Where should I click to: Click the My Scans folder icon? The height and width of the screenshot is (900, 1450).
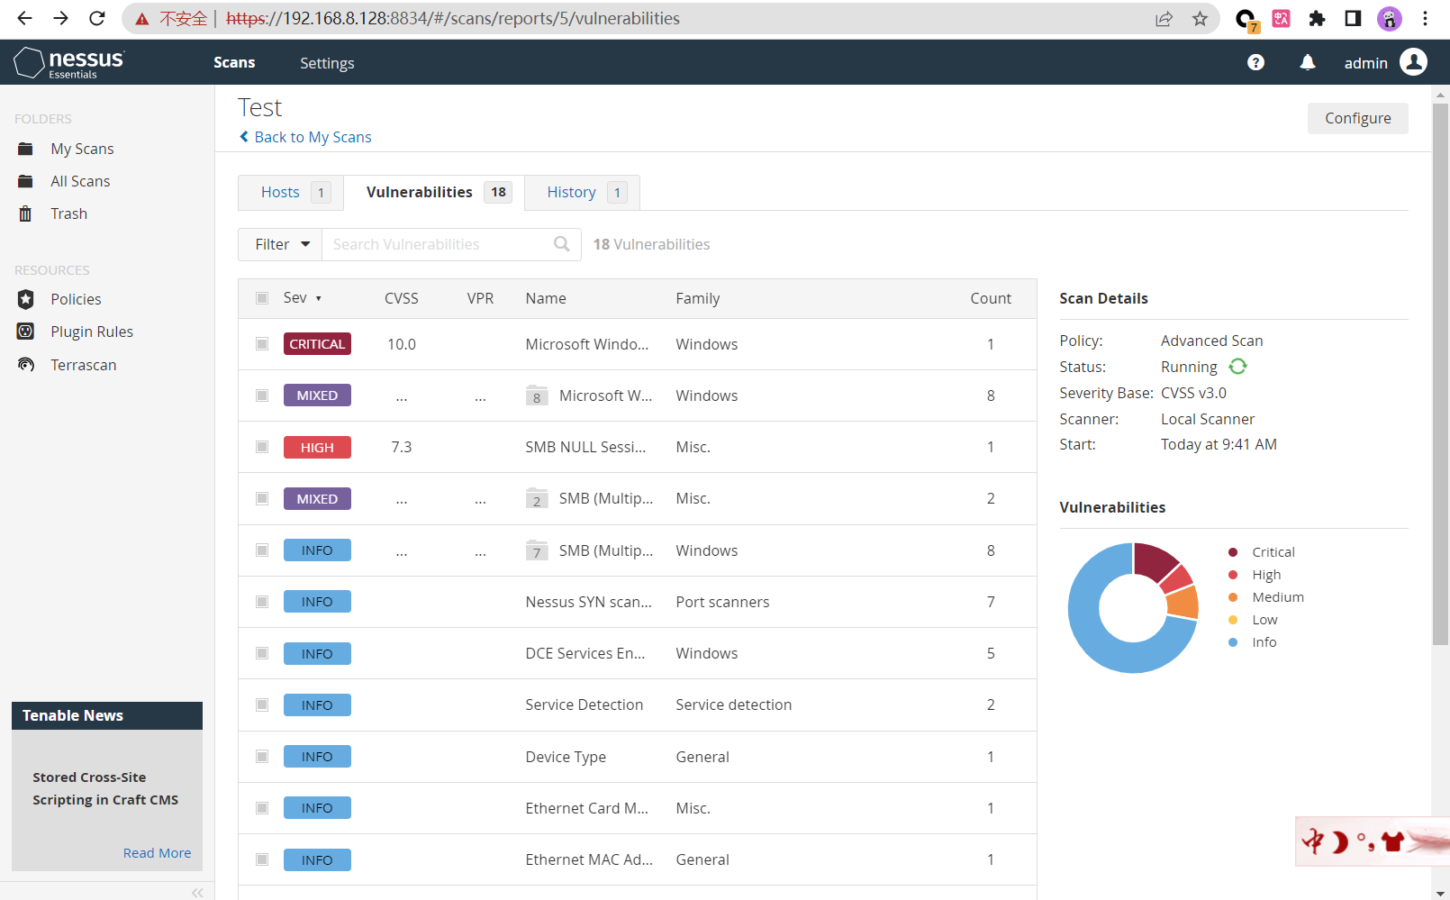point(25,149)
